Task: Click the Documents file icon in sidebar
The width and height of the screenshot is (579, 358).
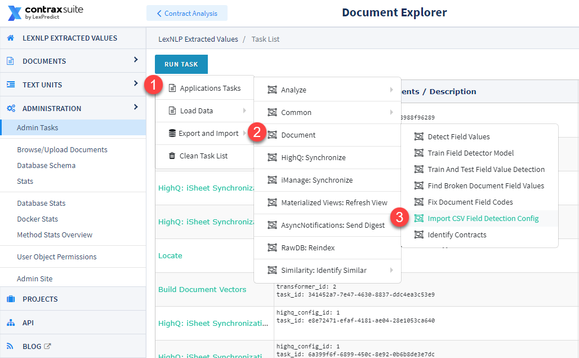Action: tap(10, 61)
